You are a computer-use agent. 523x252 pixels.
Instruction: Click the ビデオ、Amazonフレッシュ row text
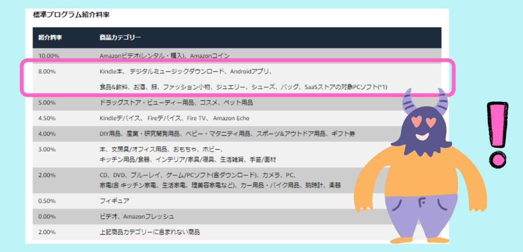pos(137,217)
